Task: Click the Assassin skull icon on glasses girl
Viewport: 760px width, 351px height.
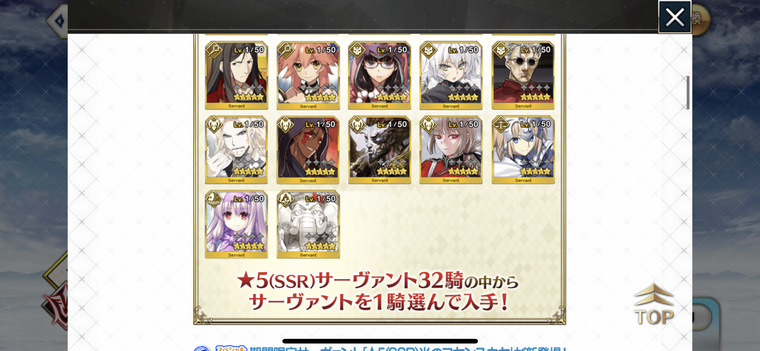Action: click(358, 50)
